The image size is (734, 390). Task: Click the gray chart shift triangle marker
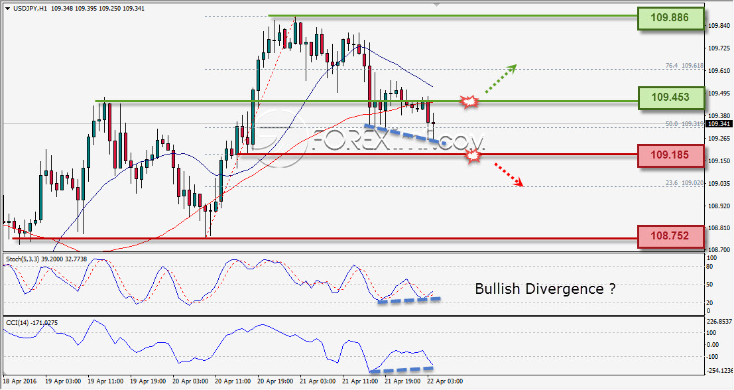(437, 5)
